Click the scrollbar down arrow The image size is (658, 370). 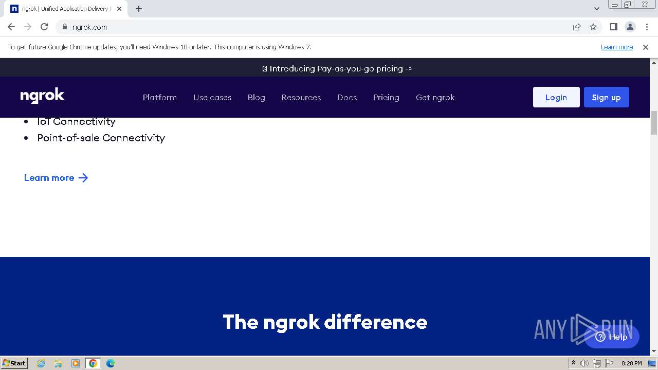click(654, 351)
